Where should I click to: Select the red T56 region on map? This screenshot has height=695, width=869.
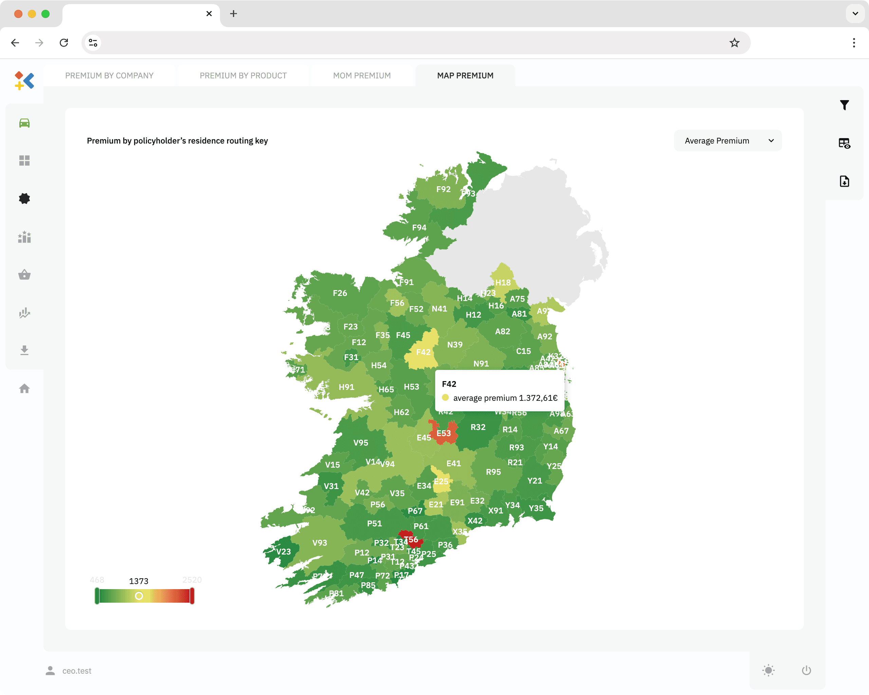click(x=411, y=540)
